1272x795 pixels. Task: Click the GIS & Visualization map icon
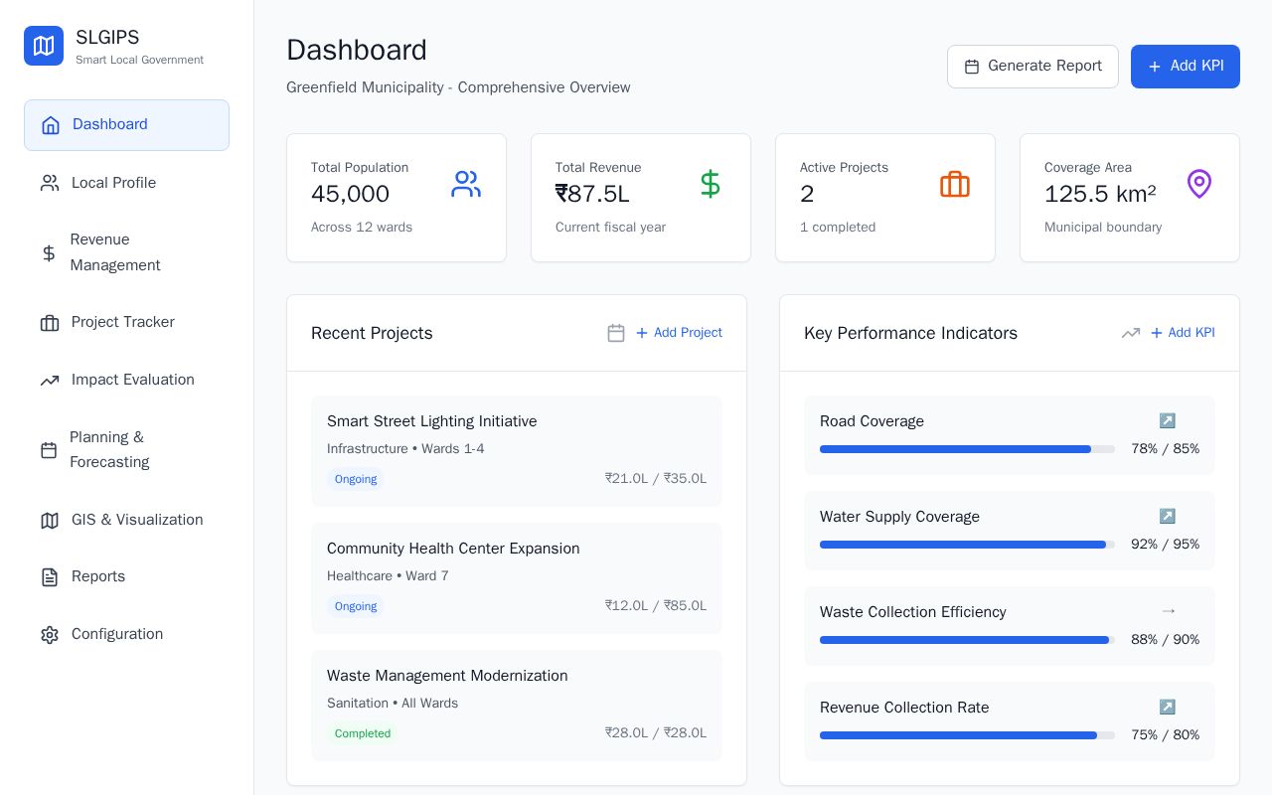pos(50,521)
